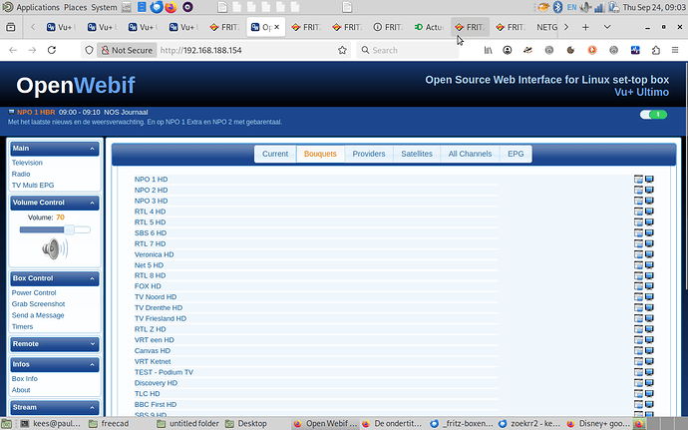Open the extensions puzzle icon

click(655, 50)
